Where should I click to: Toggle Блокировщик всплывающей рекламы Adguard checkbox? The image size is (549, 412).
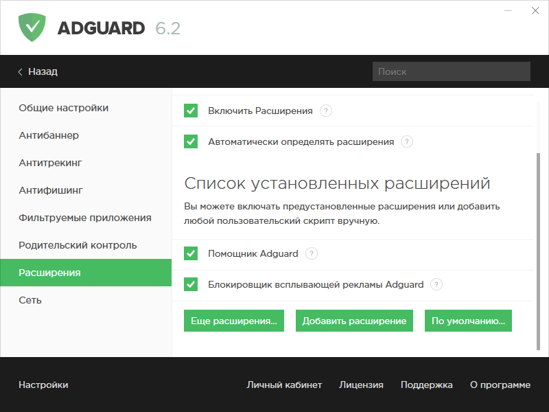click(191, 284)
